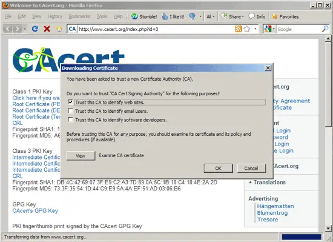Bookmark page with the star icon
Image resolution: width=333 pixels, height=242 pixels.
247,29
